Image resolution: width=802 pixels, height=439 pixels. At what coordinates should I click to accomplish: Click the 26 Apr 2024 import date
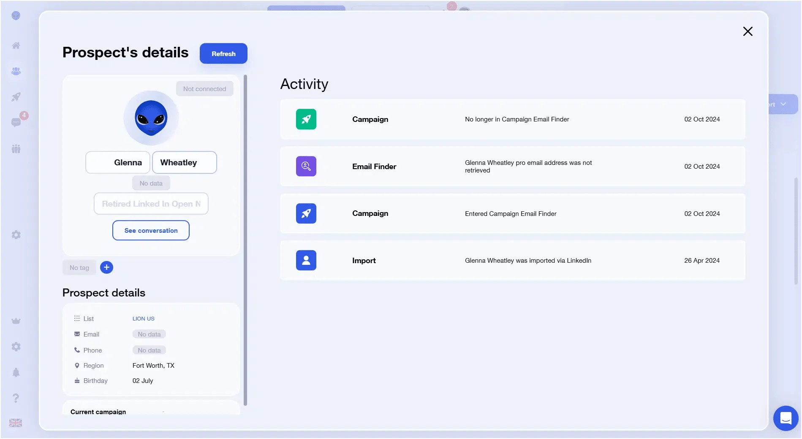(x=702, y=261)
